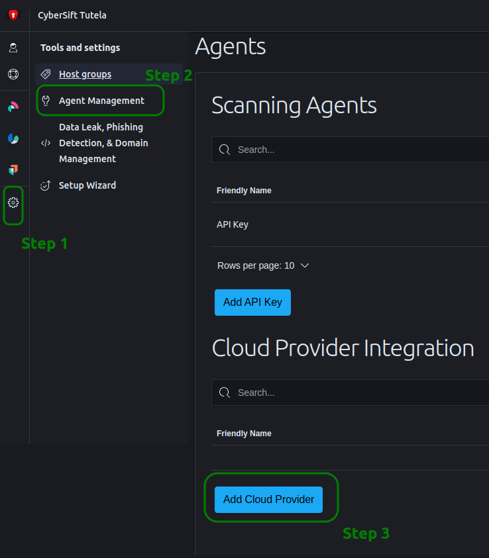The width and height of the screenshot is (489, 558).
Task: Focus the Scanning Agents search field
Action: pos(350,150)
